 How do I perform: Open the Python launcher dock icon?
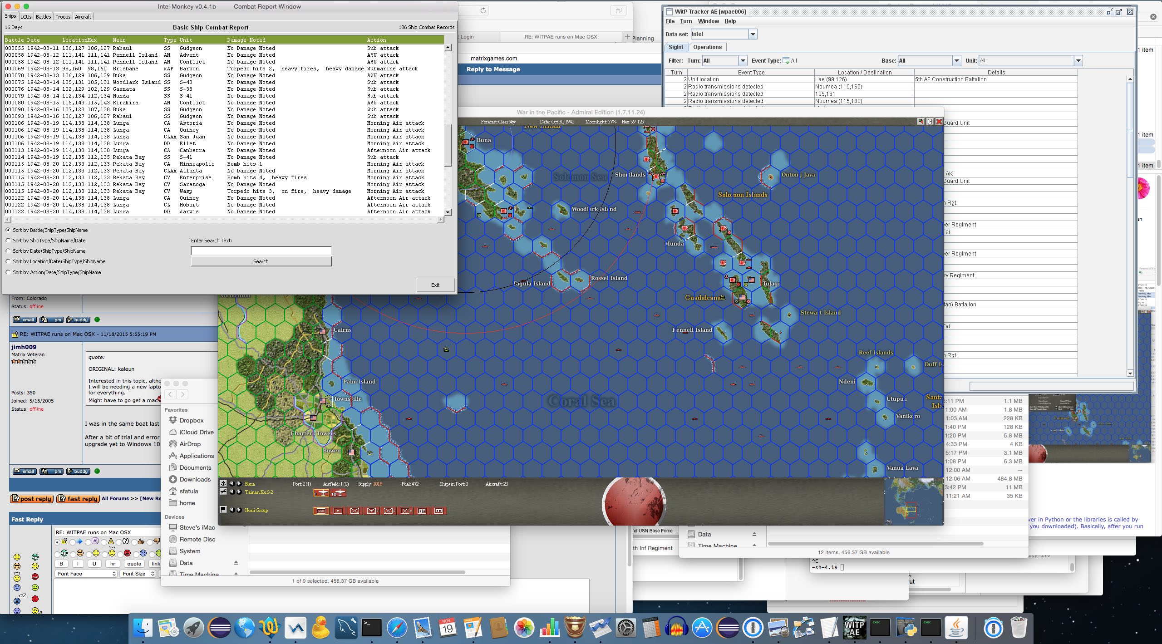coord(905,628)
